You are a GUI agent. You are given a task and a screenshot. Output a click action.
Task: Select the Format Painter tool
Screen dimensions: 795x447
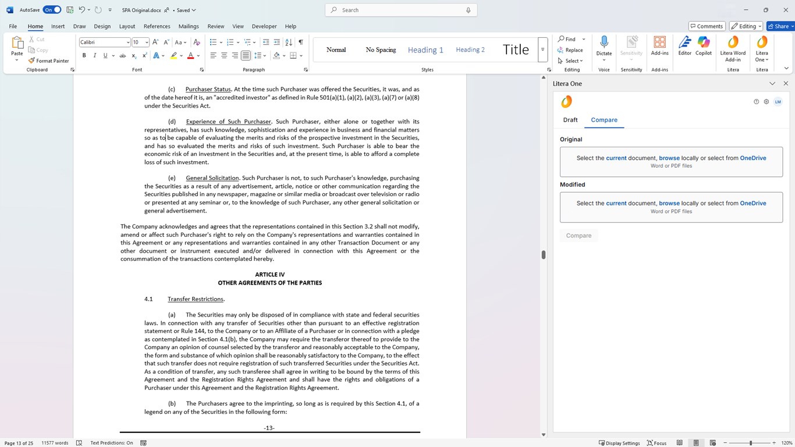[x=49, y=61]
